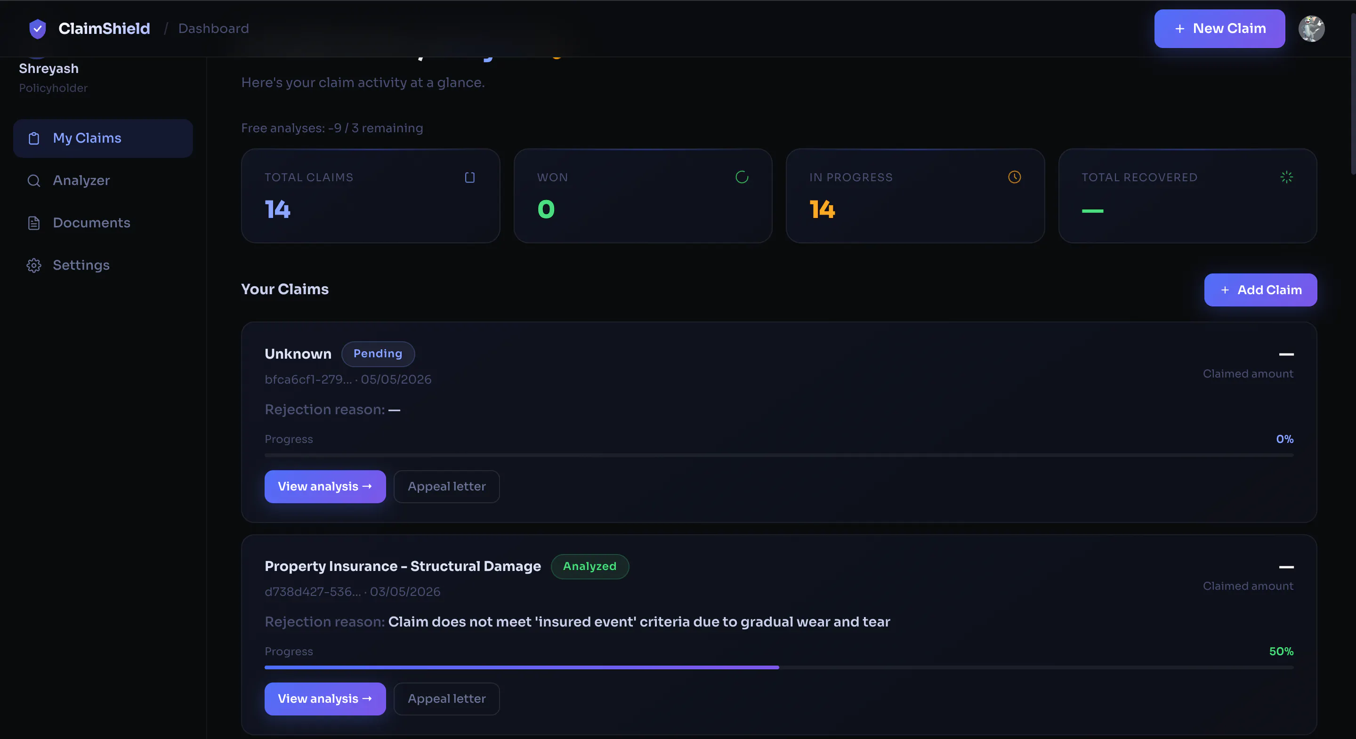Open Appeal letter for the Unknown claim
This screenshot has width=1356, height=739.
tap(446, 487)
